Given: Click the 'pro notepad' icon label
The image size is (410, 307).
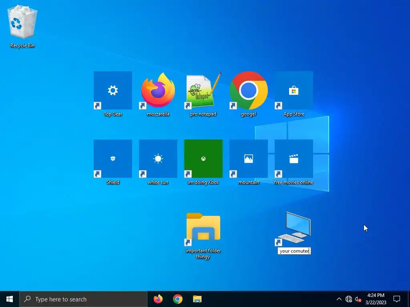Looking at the screenshot, I should pos(203,114).
